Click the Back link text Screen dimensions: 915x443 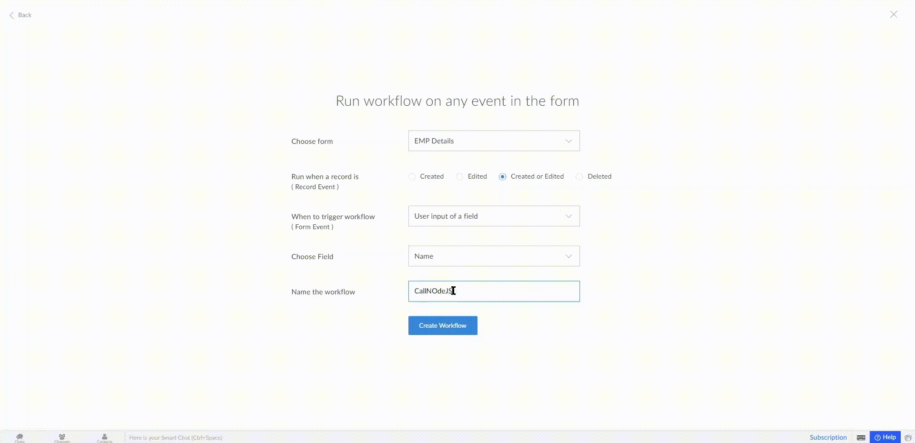pyautogui.click(x=25, y=15)
